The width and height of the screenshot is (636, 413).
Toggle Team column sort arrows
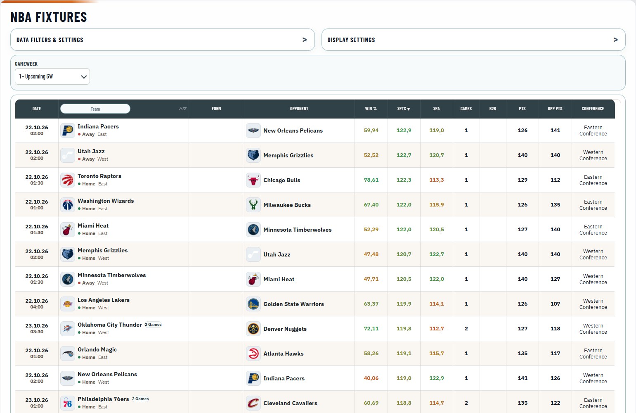pyautogui.click(x=183, y=109)
